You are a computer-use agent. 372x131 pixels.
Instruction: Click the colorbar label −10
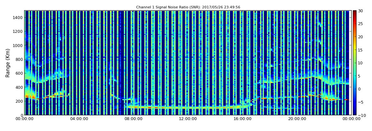tap(361, 115)
